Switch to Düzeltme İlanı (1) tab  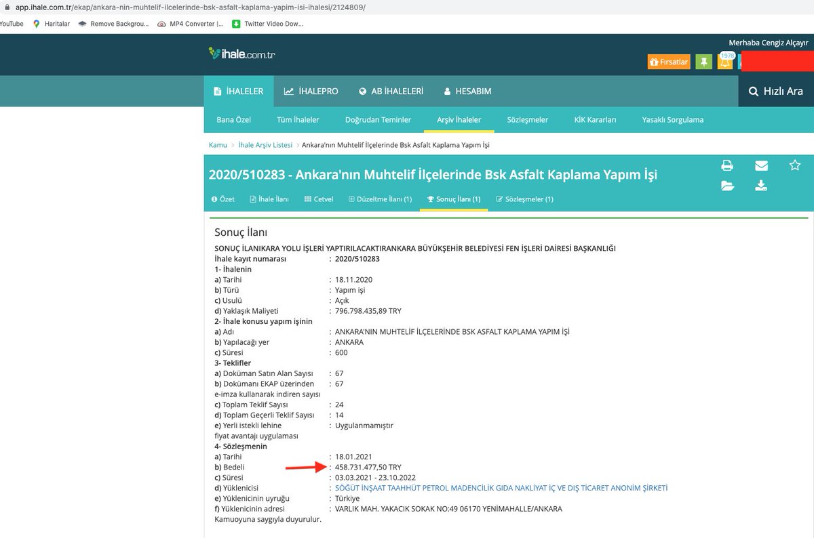(x=380, y=199)
